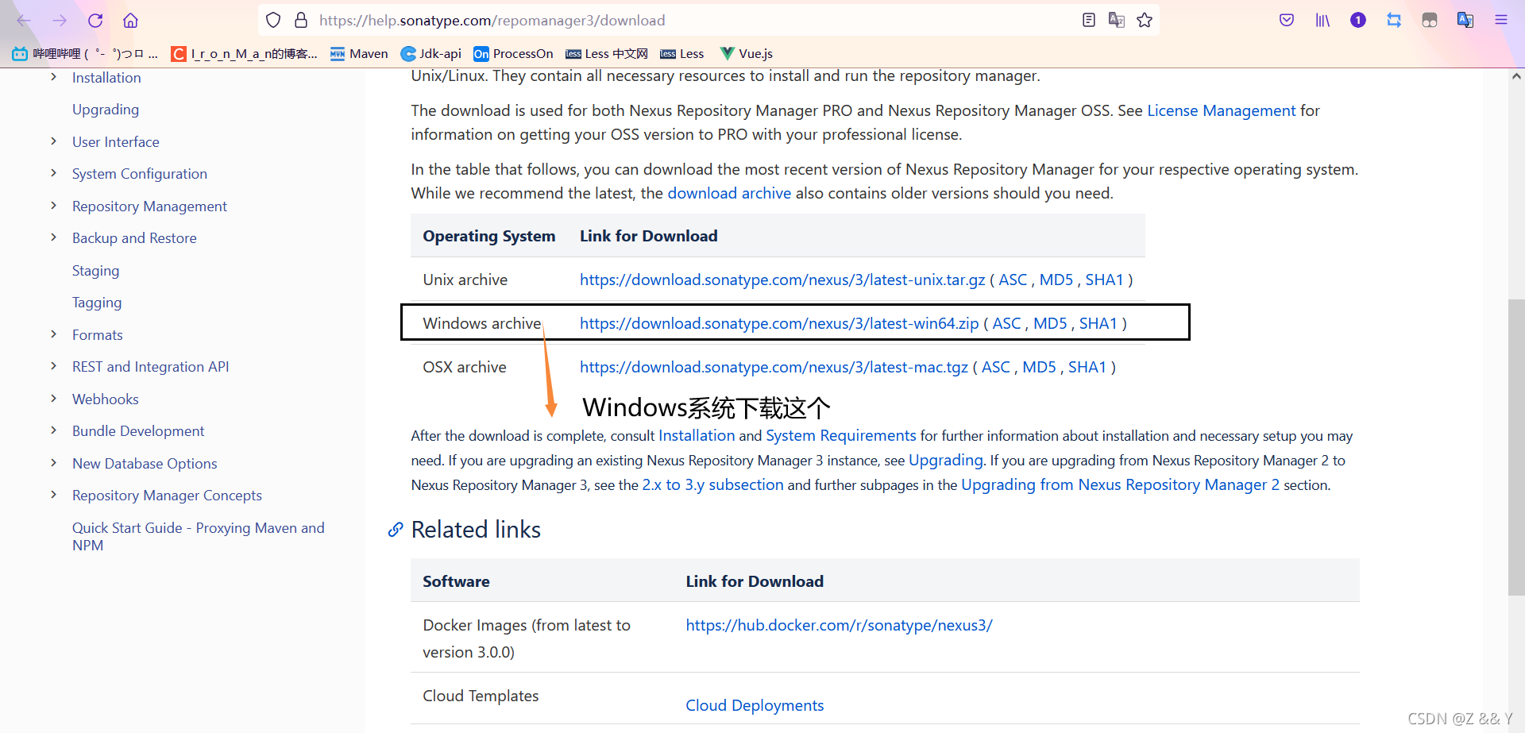
Task: Expand the Repository Management section
Action: click(x=53, y=206)
